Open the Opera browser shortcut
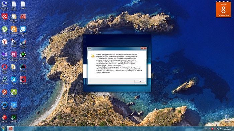Screen dimensions: 234x131 (x=4, y=69)
